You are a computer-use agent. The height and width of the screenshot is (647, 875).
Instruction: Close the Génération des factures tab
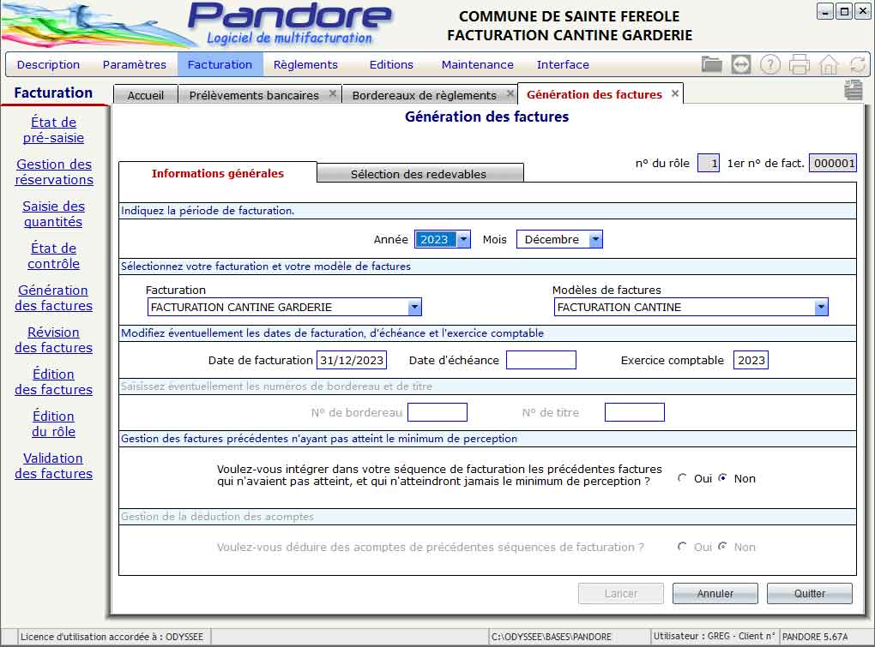click(675, 94)
